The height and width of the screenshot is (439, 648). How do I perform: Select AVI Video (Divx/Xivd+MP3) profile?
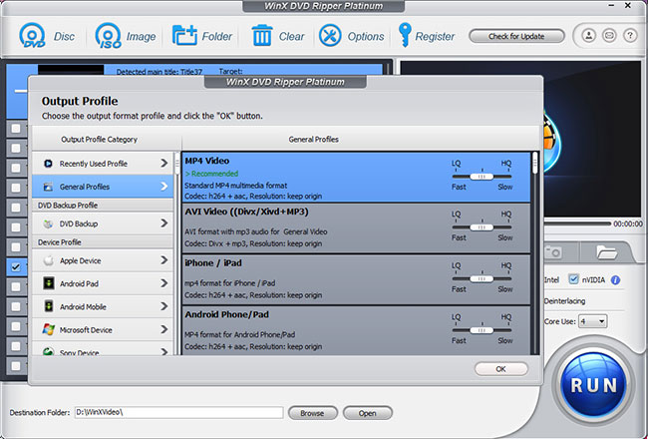pyautogui.click(x=356, y=228)
